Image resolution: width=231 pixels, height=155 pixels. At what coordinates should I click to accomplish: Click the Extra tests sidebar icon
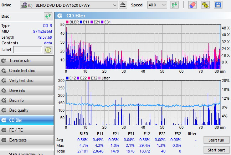(x=4, y=140)
